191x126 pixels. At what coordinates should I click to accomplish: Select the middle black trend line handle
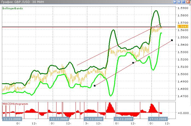(x=133, y=63)
